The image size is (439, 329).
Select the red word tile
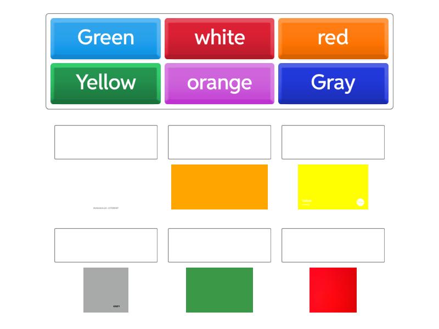(x=334, y=38)
